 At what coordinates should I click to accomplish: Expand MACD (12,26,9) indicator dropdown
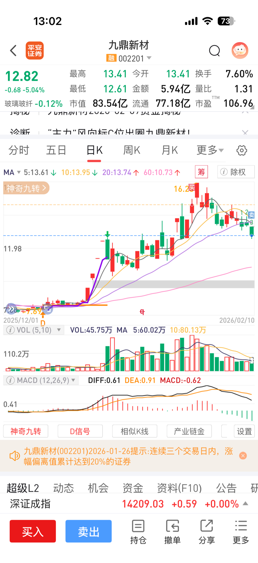point(73,380)
